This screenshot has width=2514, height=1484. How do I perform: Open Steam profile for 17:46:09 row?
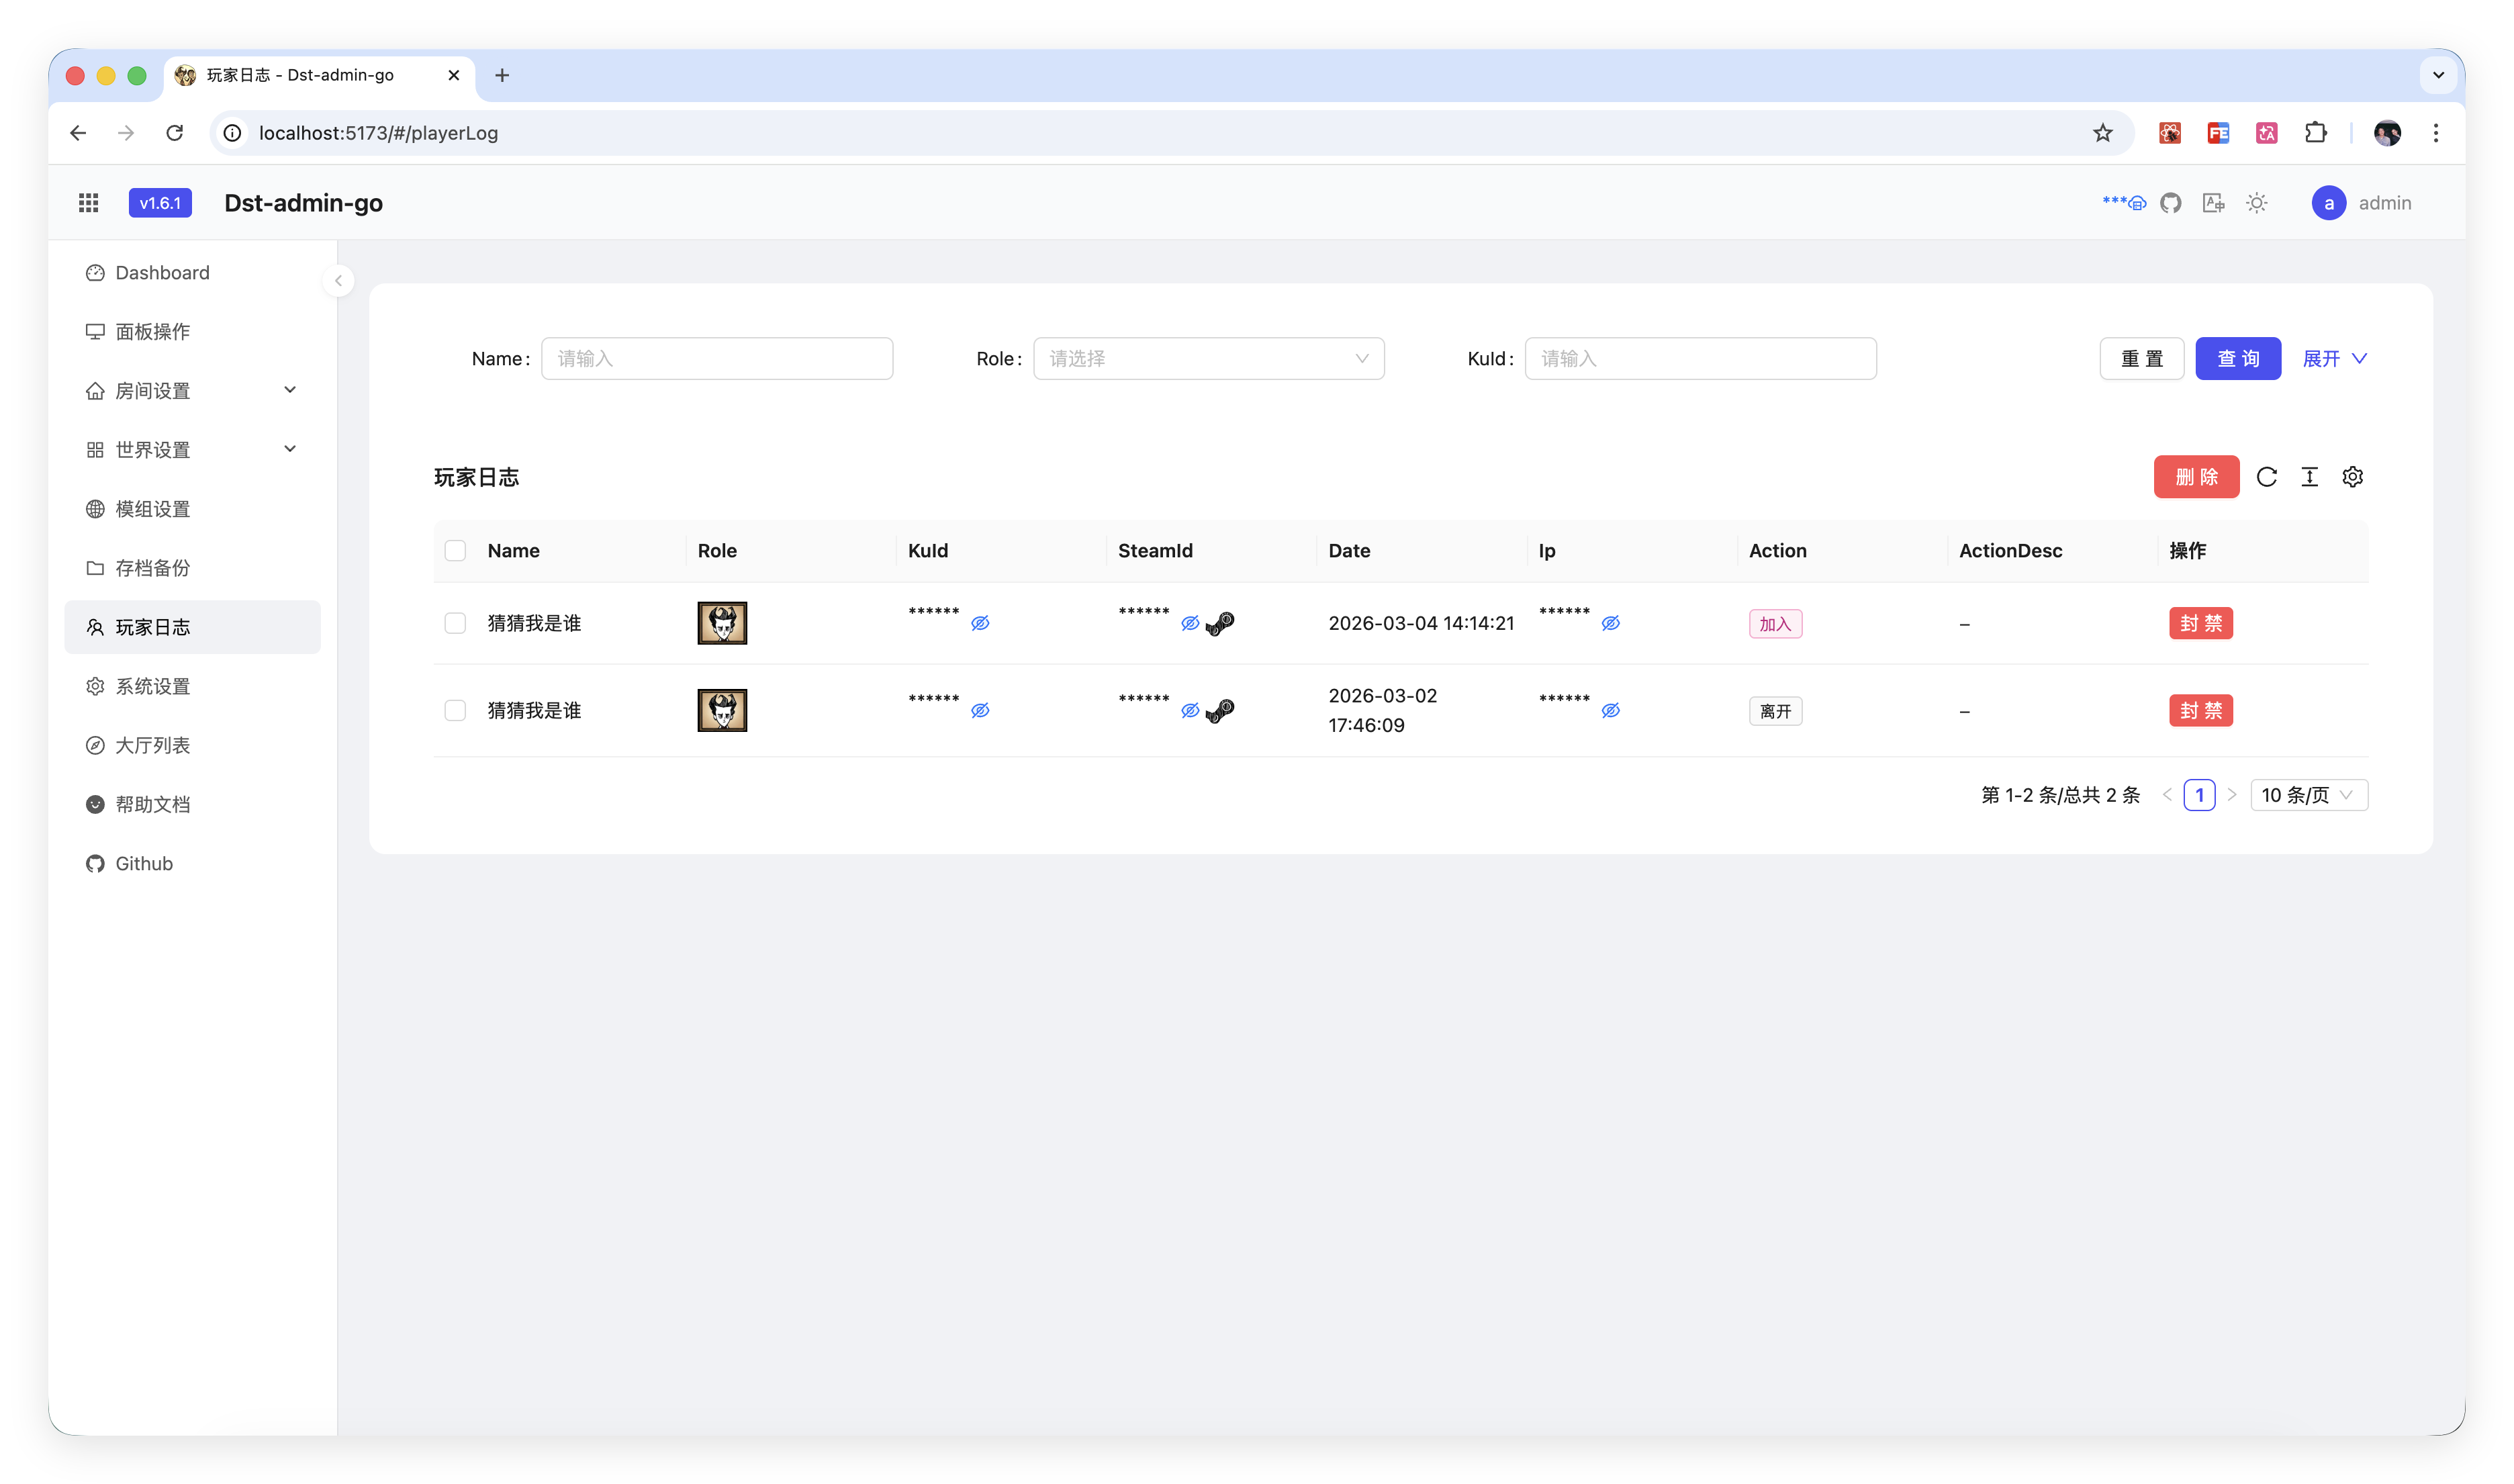point(1220,711)
